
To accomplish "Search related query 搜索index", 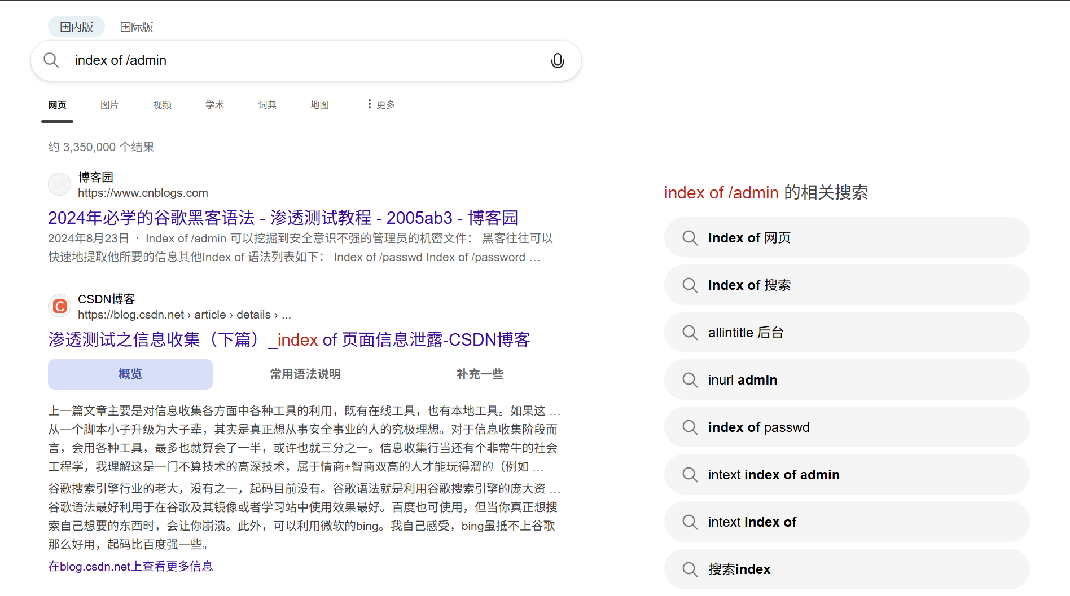I will pos(847,569).
